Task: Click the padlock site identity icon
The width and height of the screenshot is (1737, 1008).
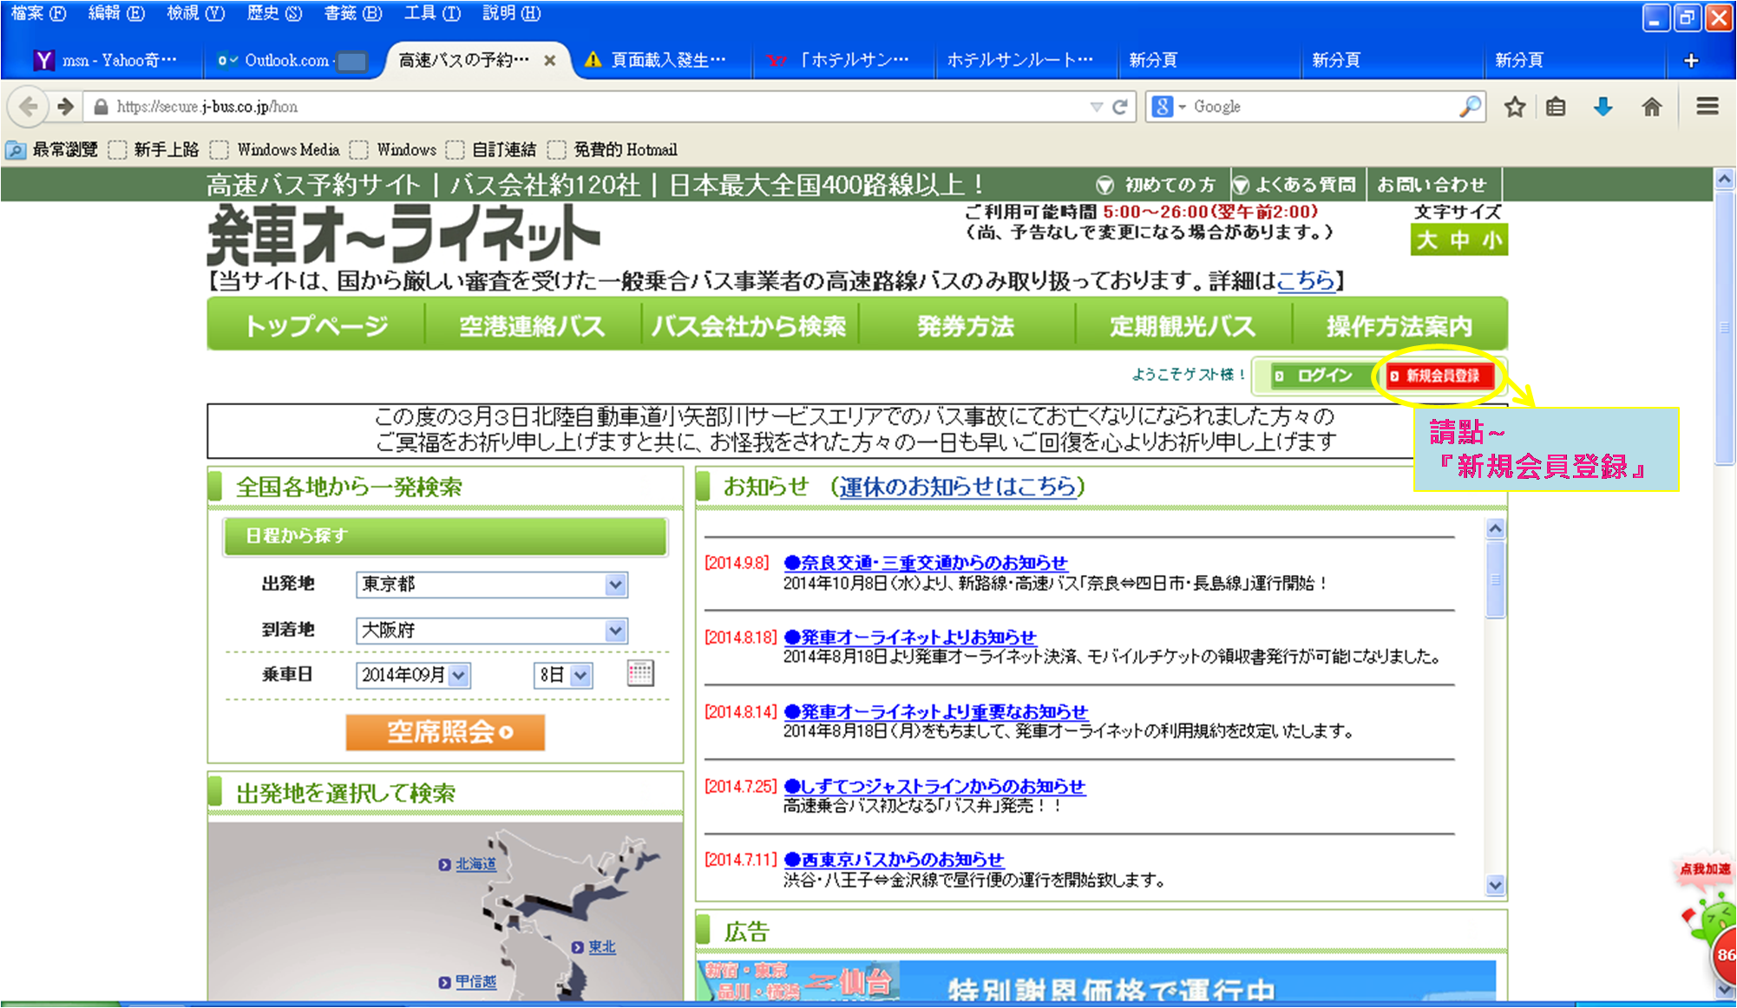Action: pyautogui.click(x=102, y=107)
